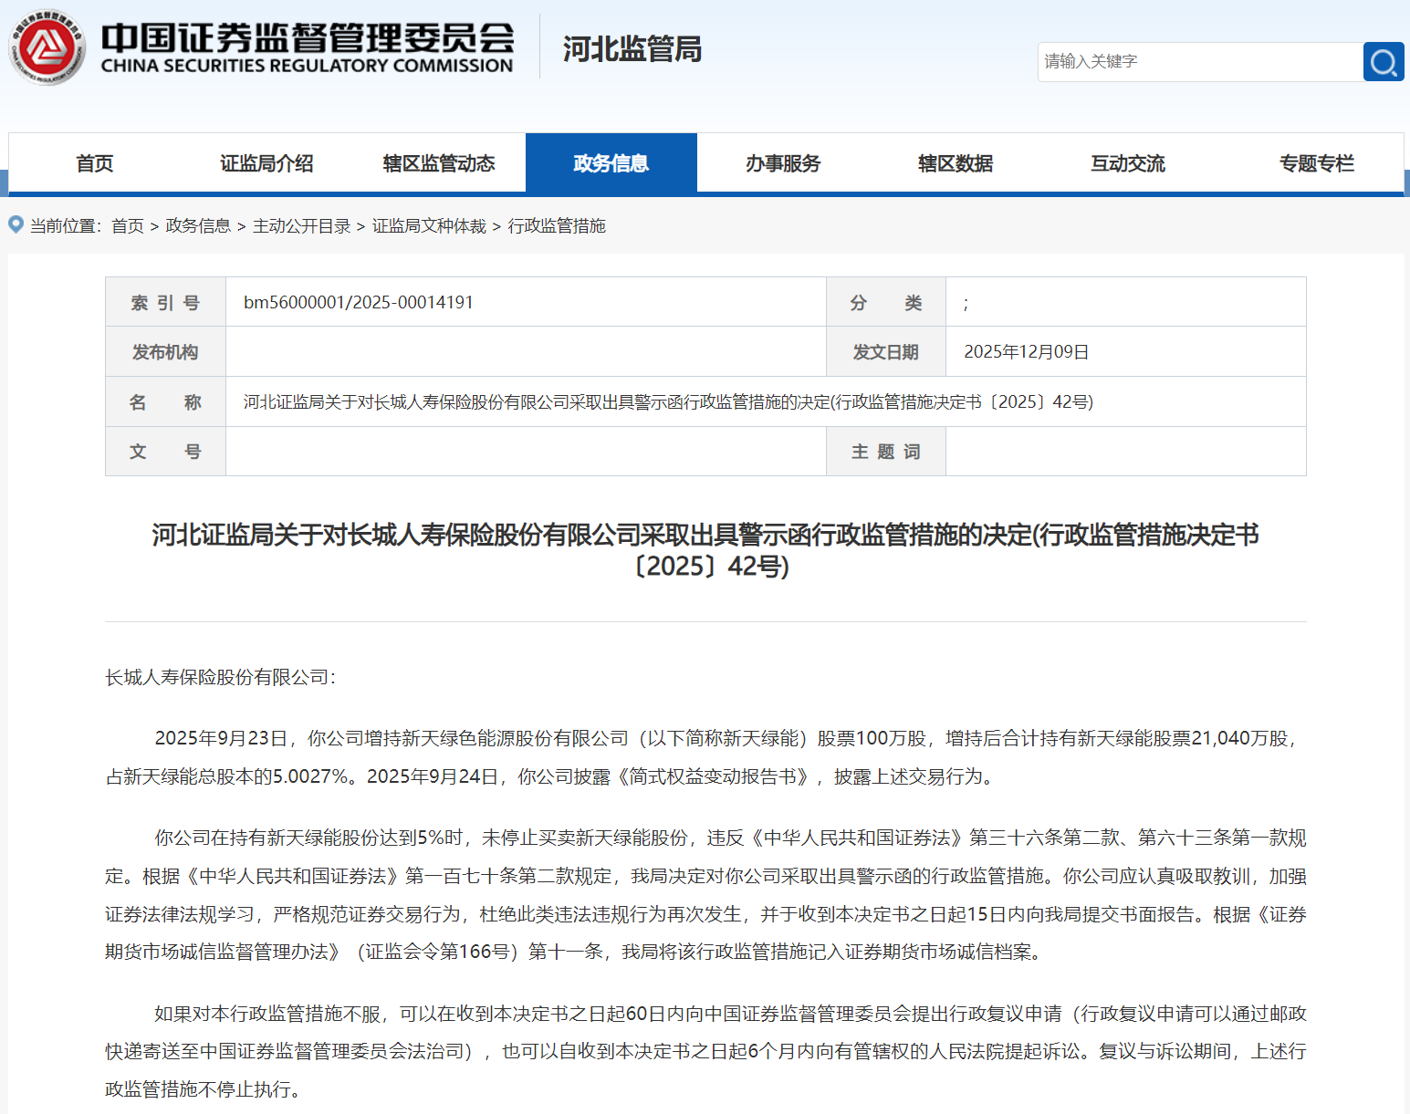Open the 首页 navigation tab
The image size is (1410, 1114).
click(95, 163)
